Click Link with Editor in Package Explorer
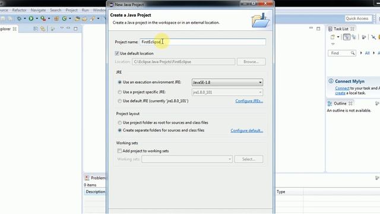This screenshot has height=214, width=380. 43,29
